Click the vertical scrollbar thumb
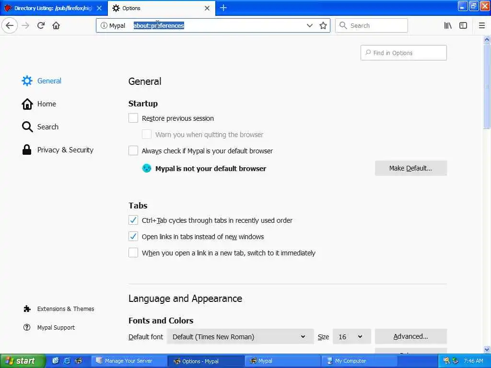491x368 pixels. pyautogui.click(x=487, y=86)
